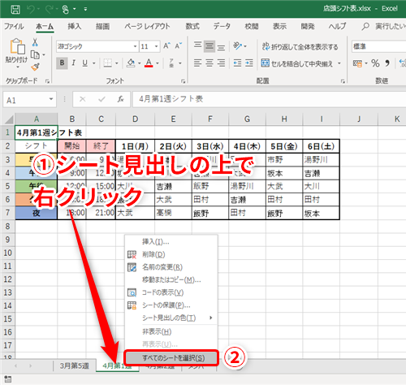Click the Redo arrow icon
The width and height of the screenshot is (406, 385).
pos(49,9)
